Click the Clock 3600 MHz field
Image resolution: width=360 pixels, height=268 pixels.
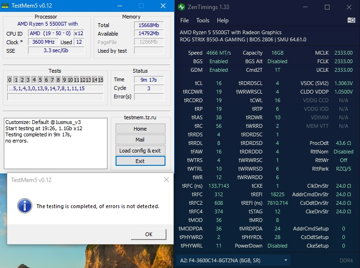click(43, 42)
